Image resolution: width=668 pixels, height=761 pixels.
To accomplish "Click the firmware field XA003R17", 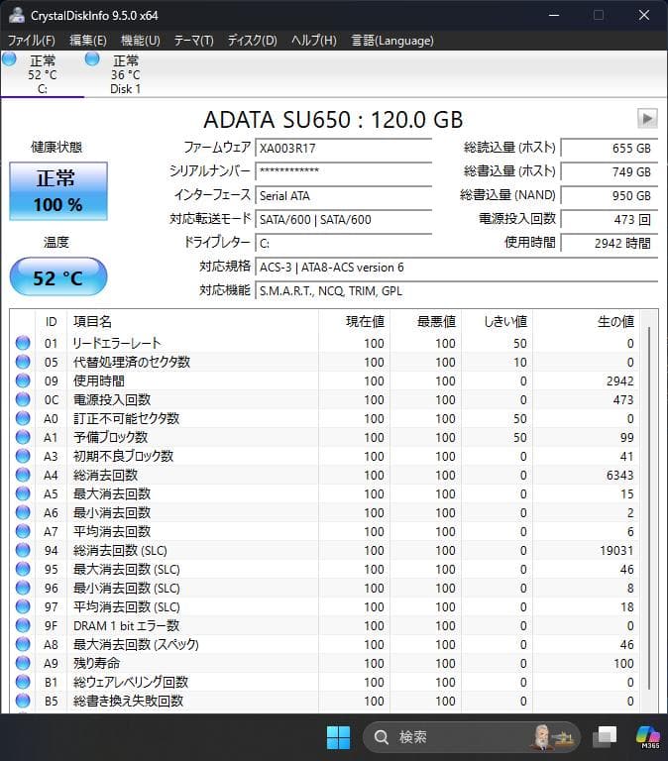I will pos(344,148).
